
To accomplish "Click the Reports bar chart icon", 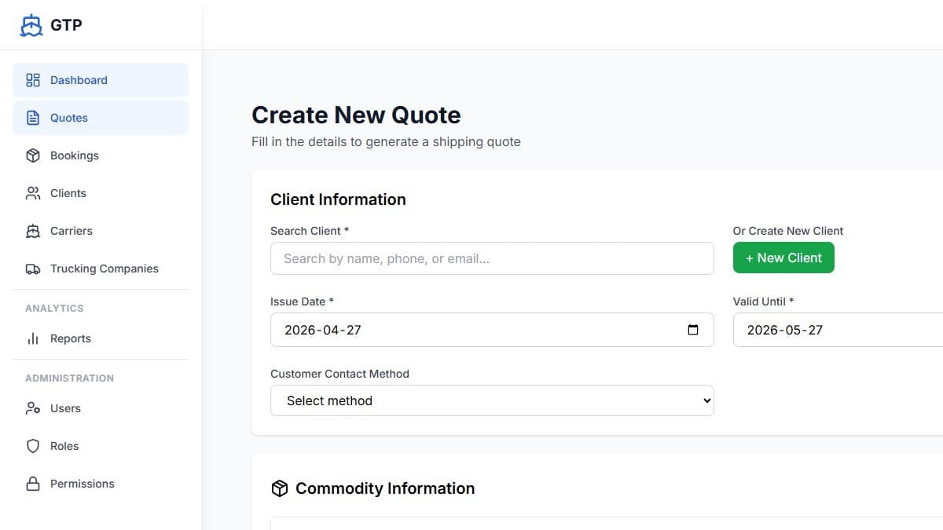I will [x=33, y=338].
